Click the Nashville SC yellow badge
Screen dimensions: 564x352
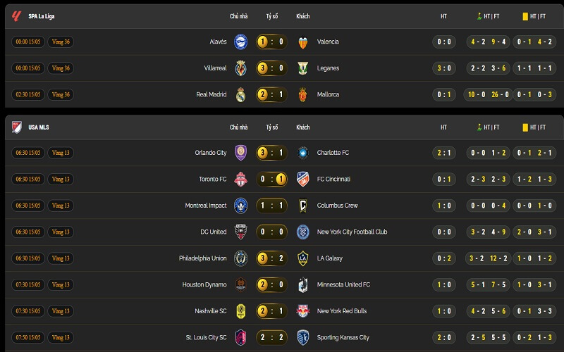click(x=240, y=311)
